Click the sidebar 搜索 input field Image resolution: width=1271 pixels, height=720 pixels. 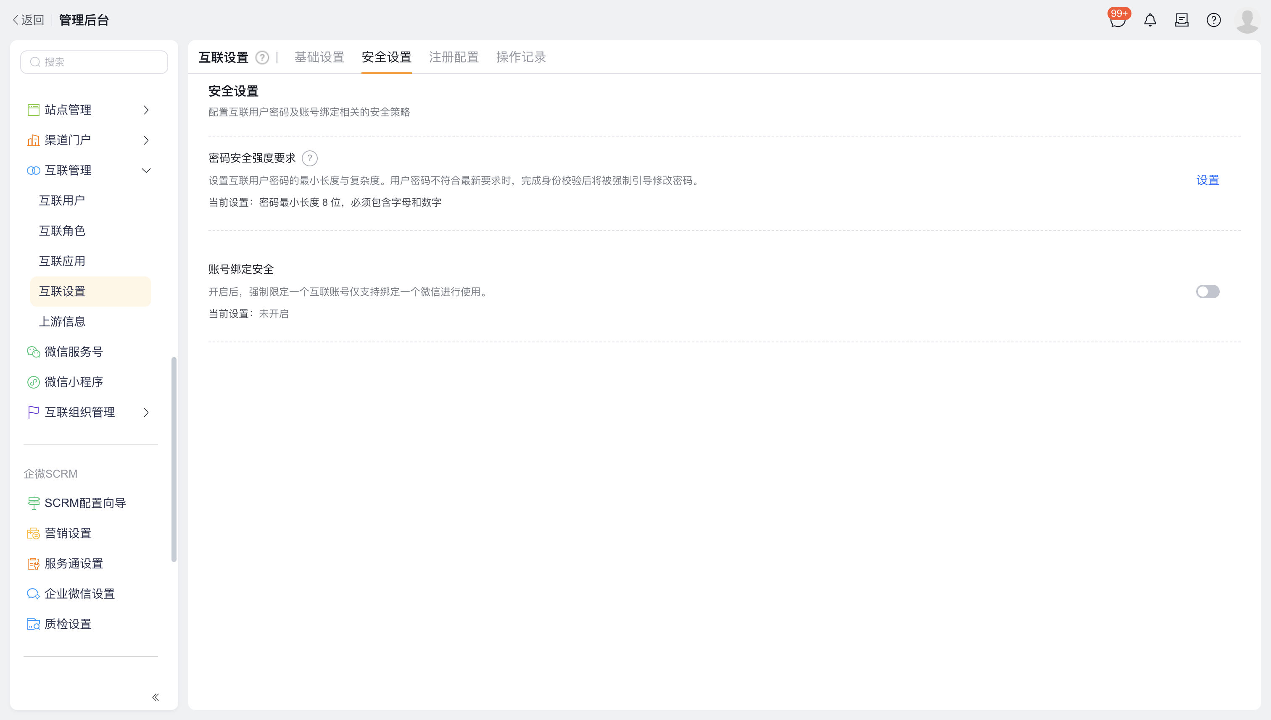(x=94, y=62)
